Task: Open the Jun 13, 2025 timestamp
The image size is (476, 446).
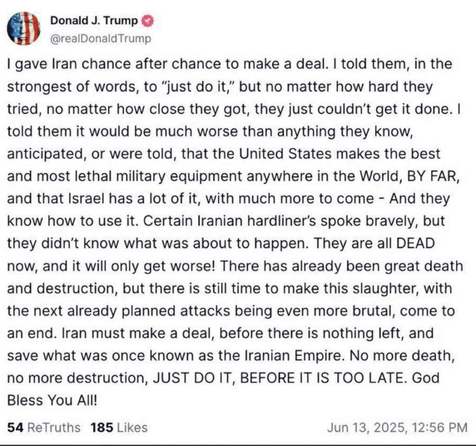Action: pos(397,427)
